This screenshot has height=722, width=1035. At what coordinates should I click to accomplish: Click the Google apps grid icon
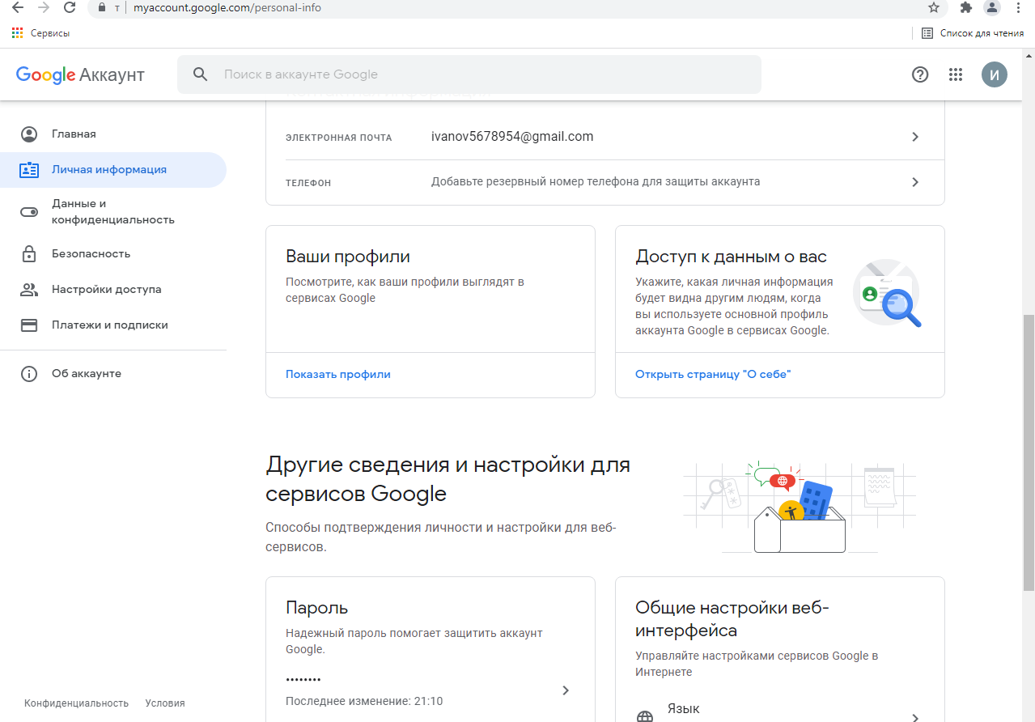point(956,74)
